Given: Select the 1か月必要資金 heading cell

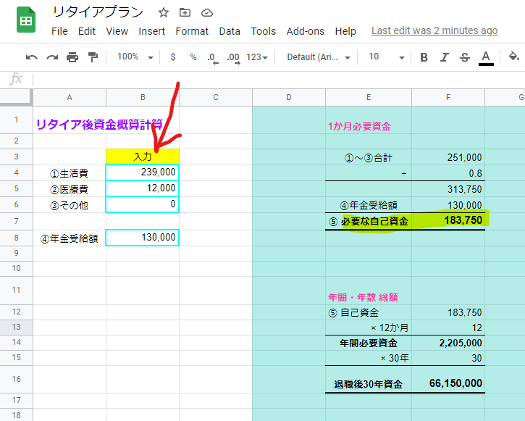Looking at the screenshot, I should tap(369, 120).
